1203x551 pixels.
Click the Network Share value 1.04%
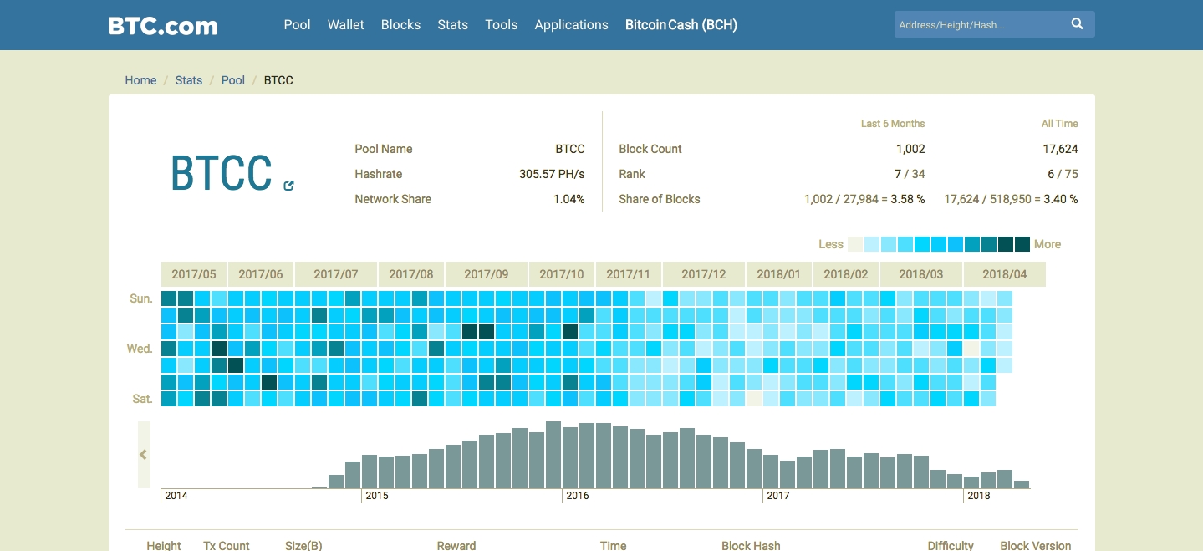point(569,199)
